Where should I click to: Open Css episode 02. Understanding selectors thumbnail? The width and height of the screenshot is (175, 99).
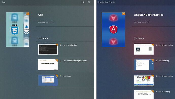48,65
